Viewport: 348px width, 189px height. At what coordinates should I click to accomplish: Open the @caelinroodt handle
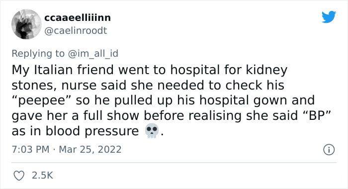pyautogui.click(x=76, y=31)
